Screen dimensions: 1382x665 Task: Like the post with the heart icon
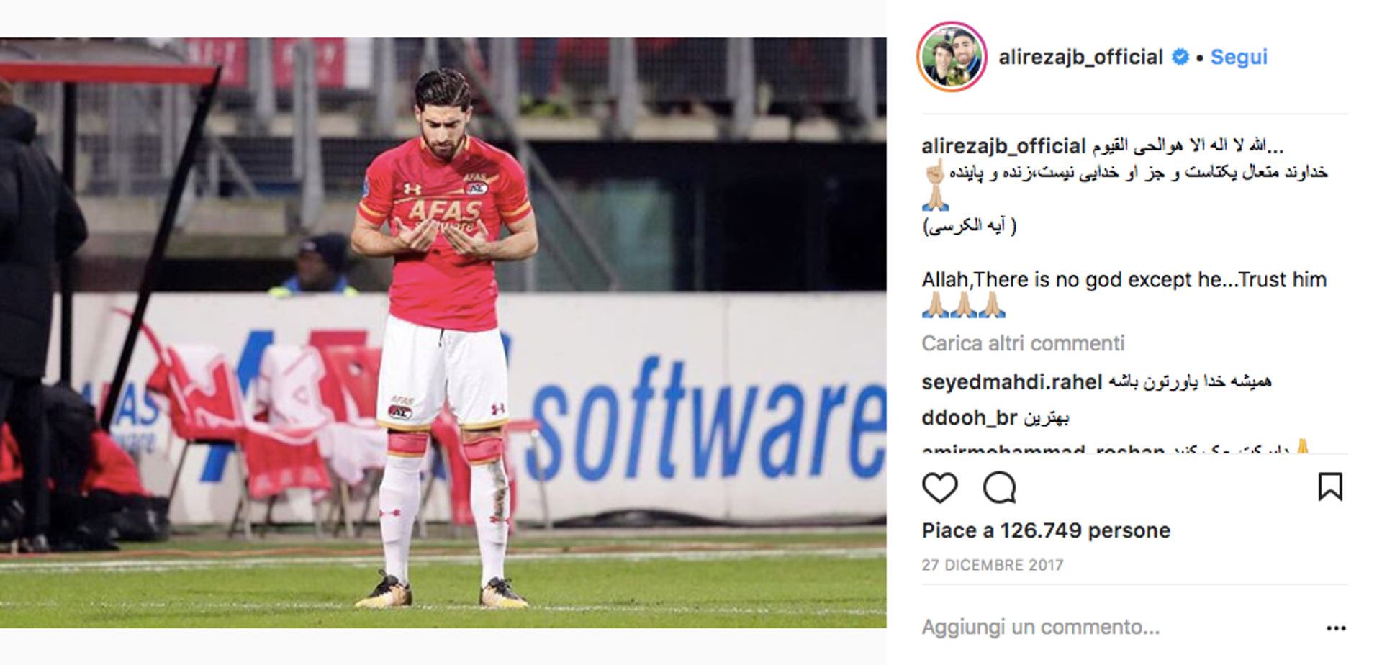pos(939,488)
